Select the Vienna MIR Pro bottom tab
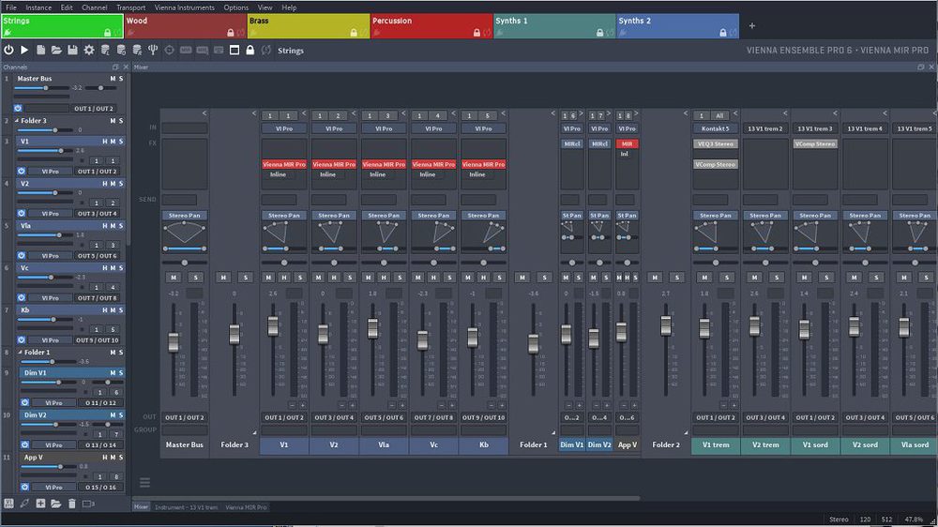The width and height of the screenshot is (938, 527). coord(246,507)
